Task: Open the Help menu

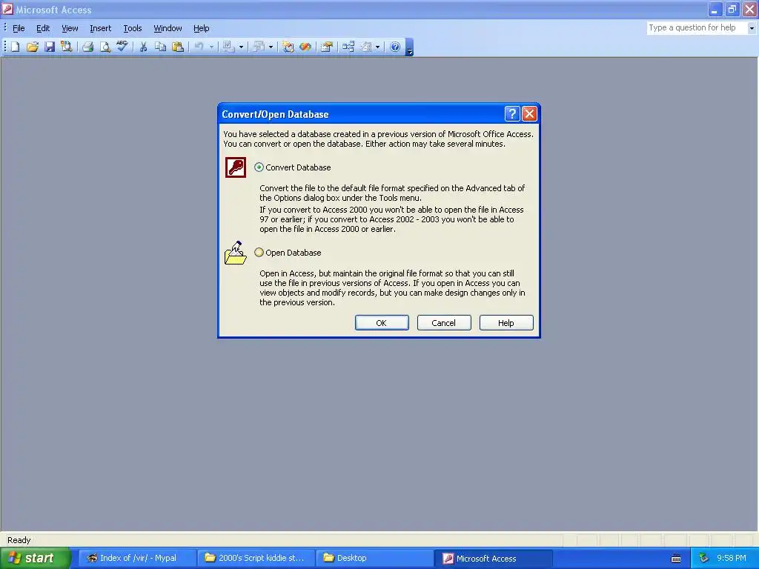Action: (x=201, y=28)
